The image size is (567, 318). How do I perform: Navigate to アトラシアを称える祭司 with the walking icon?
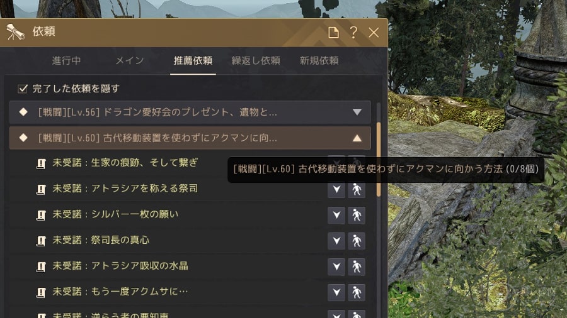coord(357,189)
